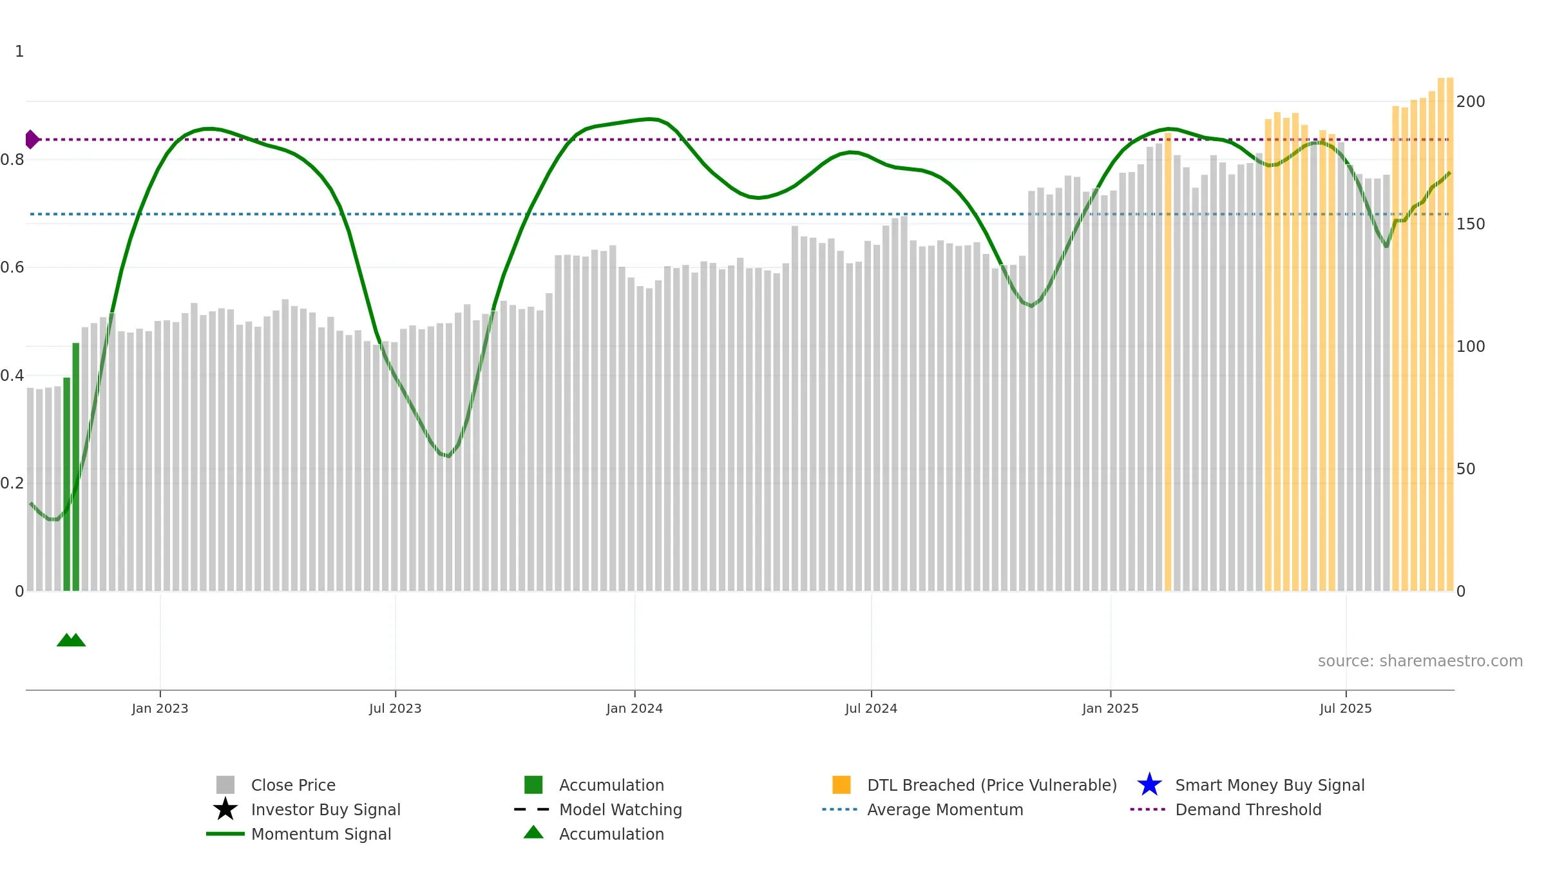Toggle the Model Watching legend label

620,809
